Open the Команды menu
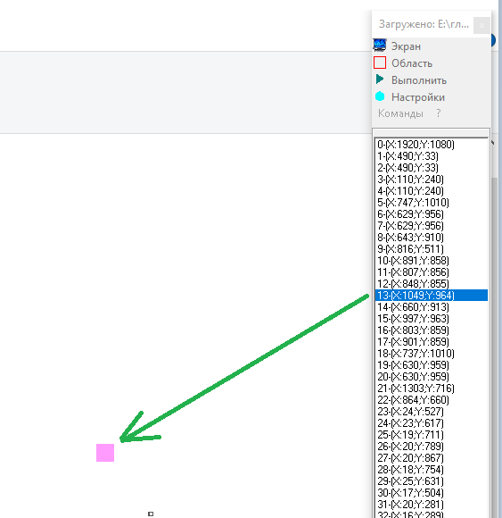 (400, 113)
